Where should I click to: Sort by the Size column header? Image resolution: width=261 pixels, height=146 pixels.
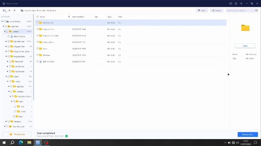pyautogui.click(x=96, y=17)
